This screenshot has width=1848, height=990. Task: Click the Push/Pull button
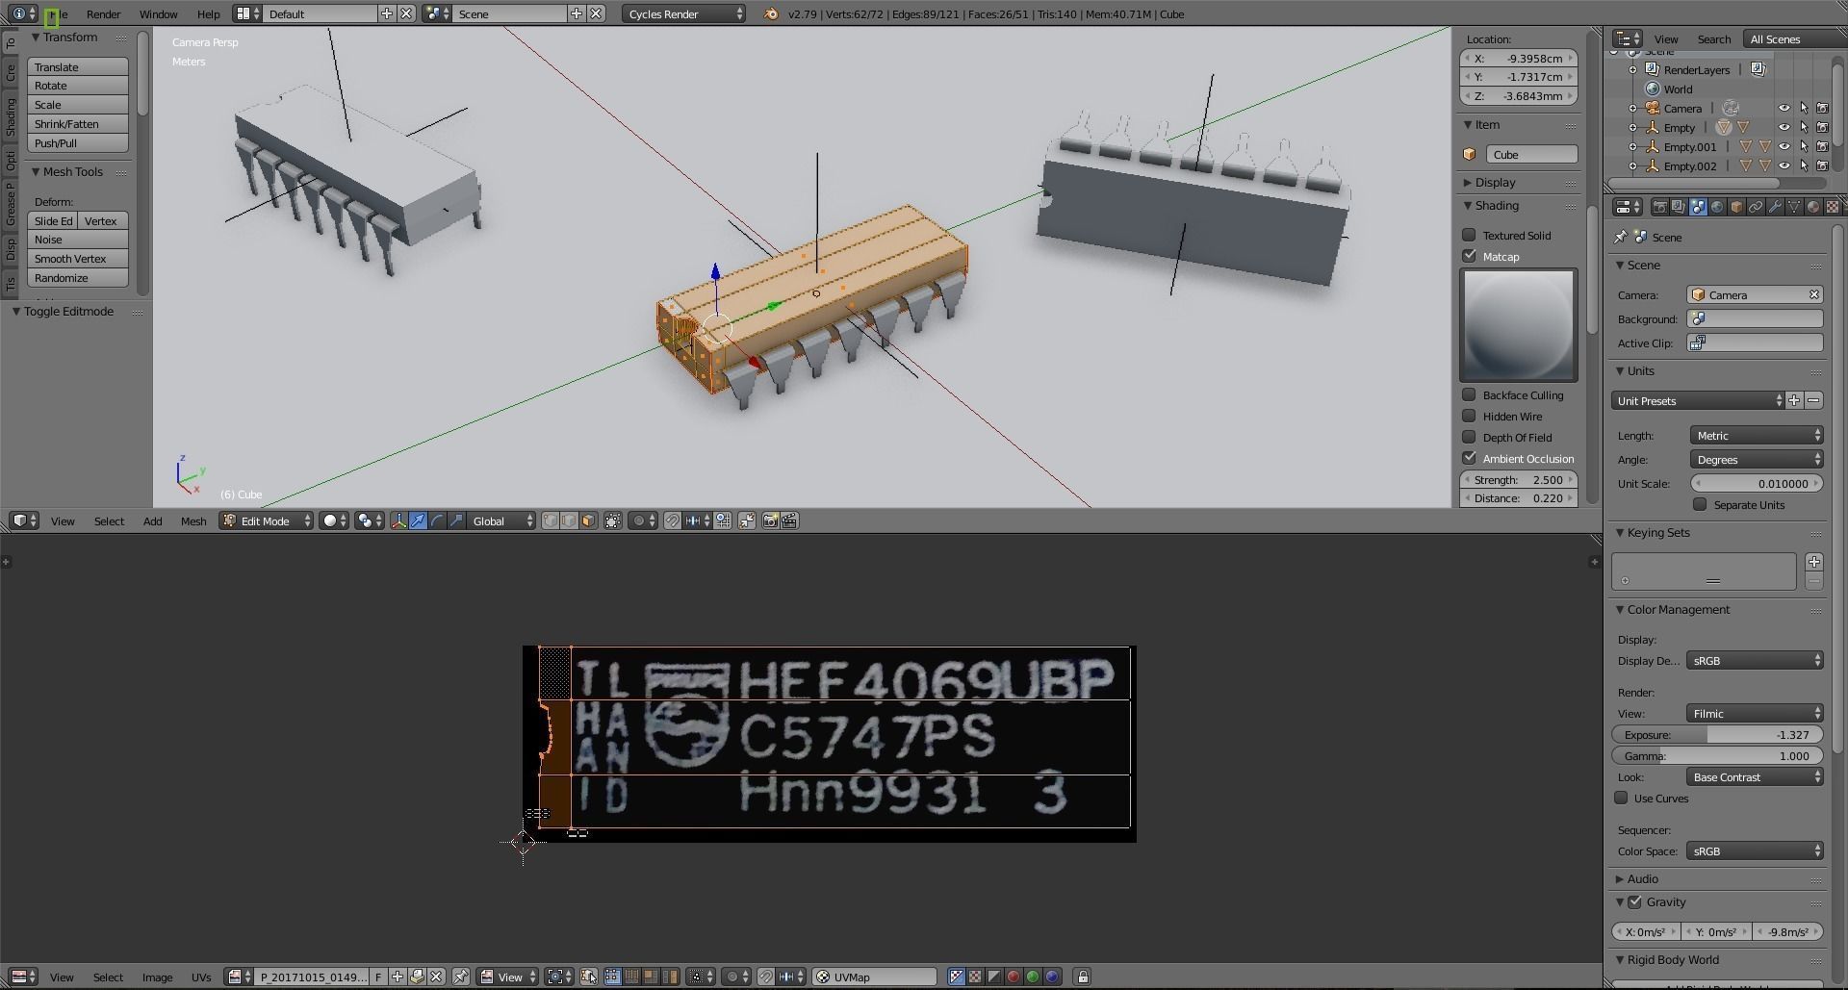coord(78,143)
